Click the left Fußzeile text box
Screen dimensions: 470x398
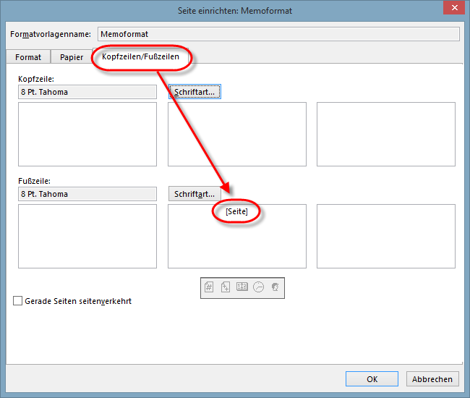tap(87, 236)
